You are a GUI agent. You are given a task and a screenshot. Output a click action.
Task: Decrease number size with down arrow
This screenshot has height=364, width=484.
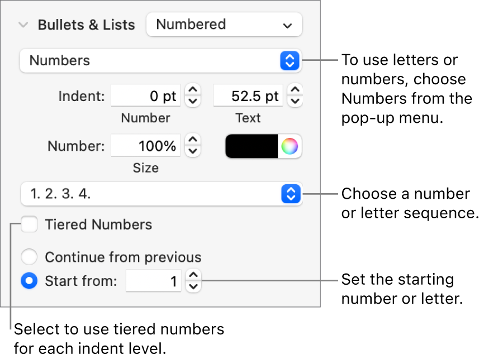[x=192, y=151]
